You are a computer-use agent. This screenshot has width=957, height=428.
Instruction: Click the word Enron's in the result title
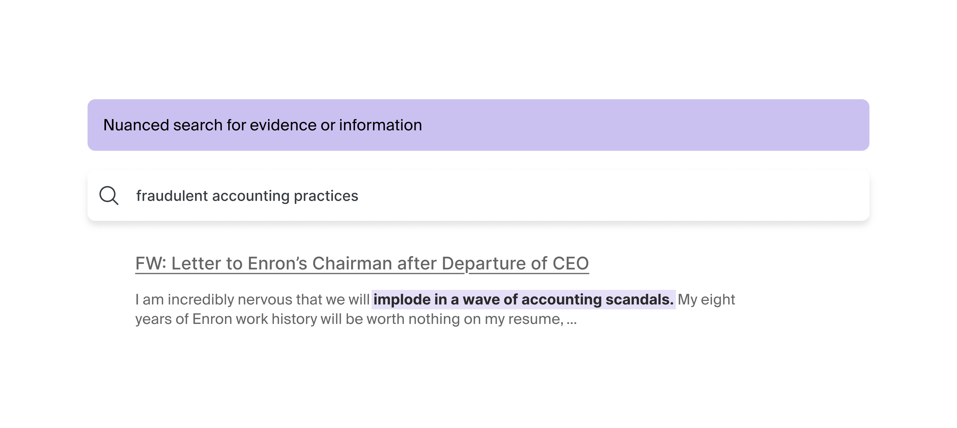(x=277, y=263)
